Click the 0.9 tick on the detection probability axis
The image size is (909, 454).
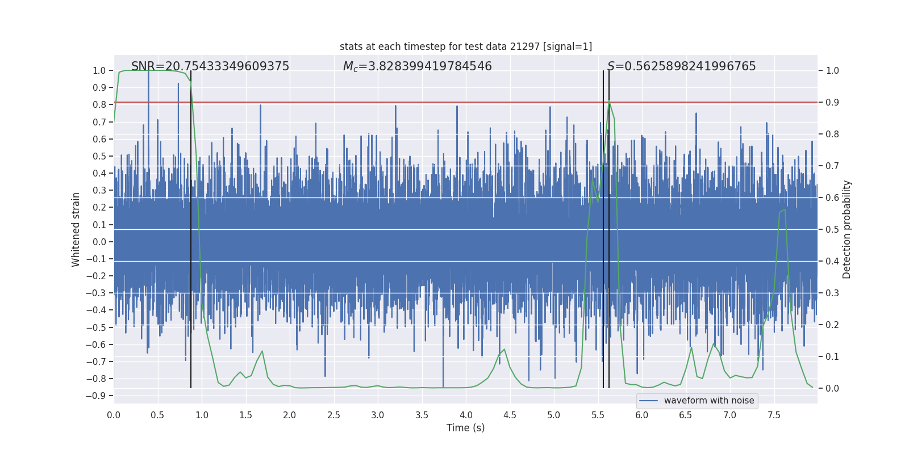832,103
